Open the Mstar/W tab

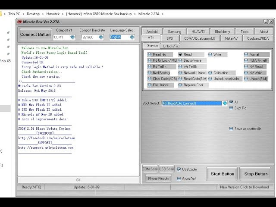click(x=231, y=38)
